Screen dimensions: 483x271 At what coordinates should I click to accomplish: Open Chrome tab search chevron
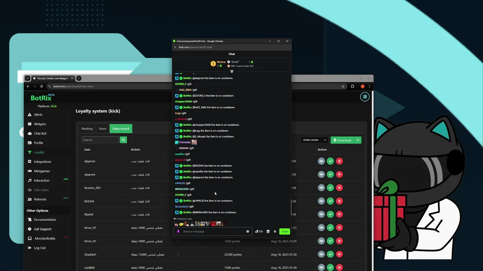pyautogui.click(x=28, y=78)
